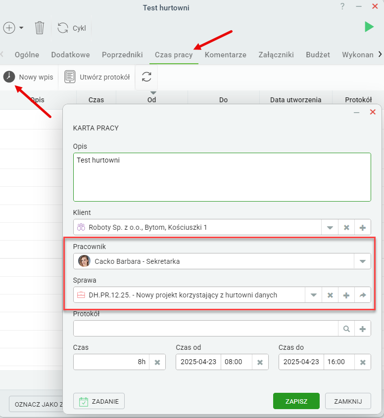Click into the Opis text area
This screenshot has width=384, height=418.
222,177
